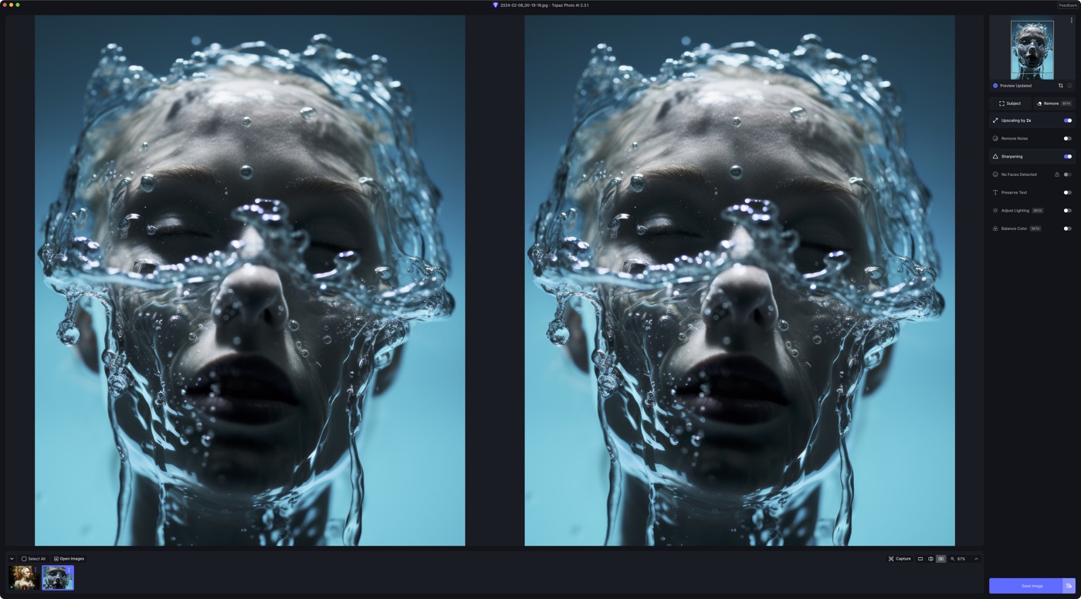Image resolution: width=1081 pixels, height=599 pixels.
Task: Click the Remove Noise label
Action: pos(1015,138)
